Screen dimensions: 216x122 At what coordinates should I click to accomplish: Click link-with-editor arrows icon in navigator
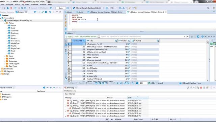(x=43, y=12)
